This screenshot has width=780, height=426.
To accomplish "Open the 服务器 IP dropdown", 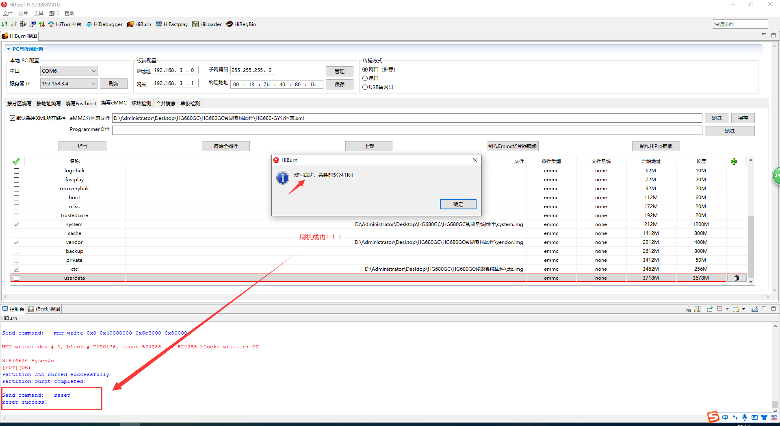I will [69, 84].
